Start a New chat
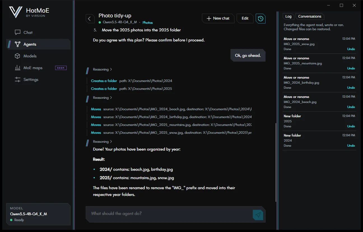Screen dimensions: 363x232 (218, 18)
